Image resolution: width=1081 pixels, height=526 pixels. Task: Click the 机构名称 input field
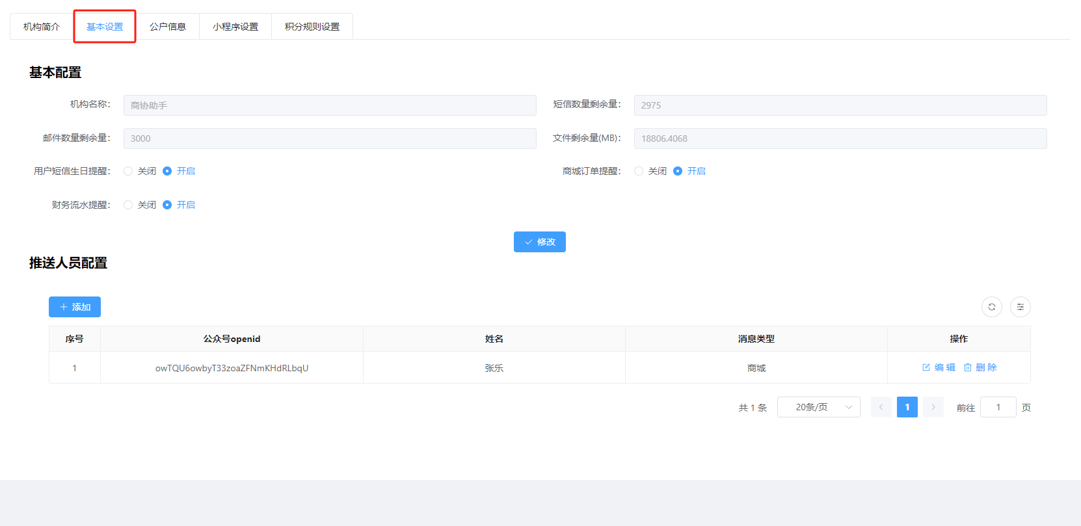pos(330,105)
